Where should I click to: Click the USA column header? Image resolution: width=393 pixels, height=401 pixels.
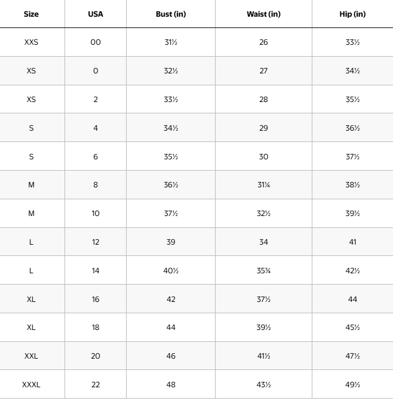(x=96, y=14)
